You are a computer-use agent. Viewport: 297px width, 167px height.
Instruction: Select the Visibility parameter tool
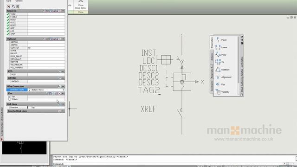tap(223, 92)
